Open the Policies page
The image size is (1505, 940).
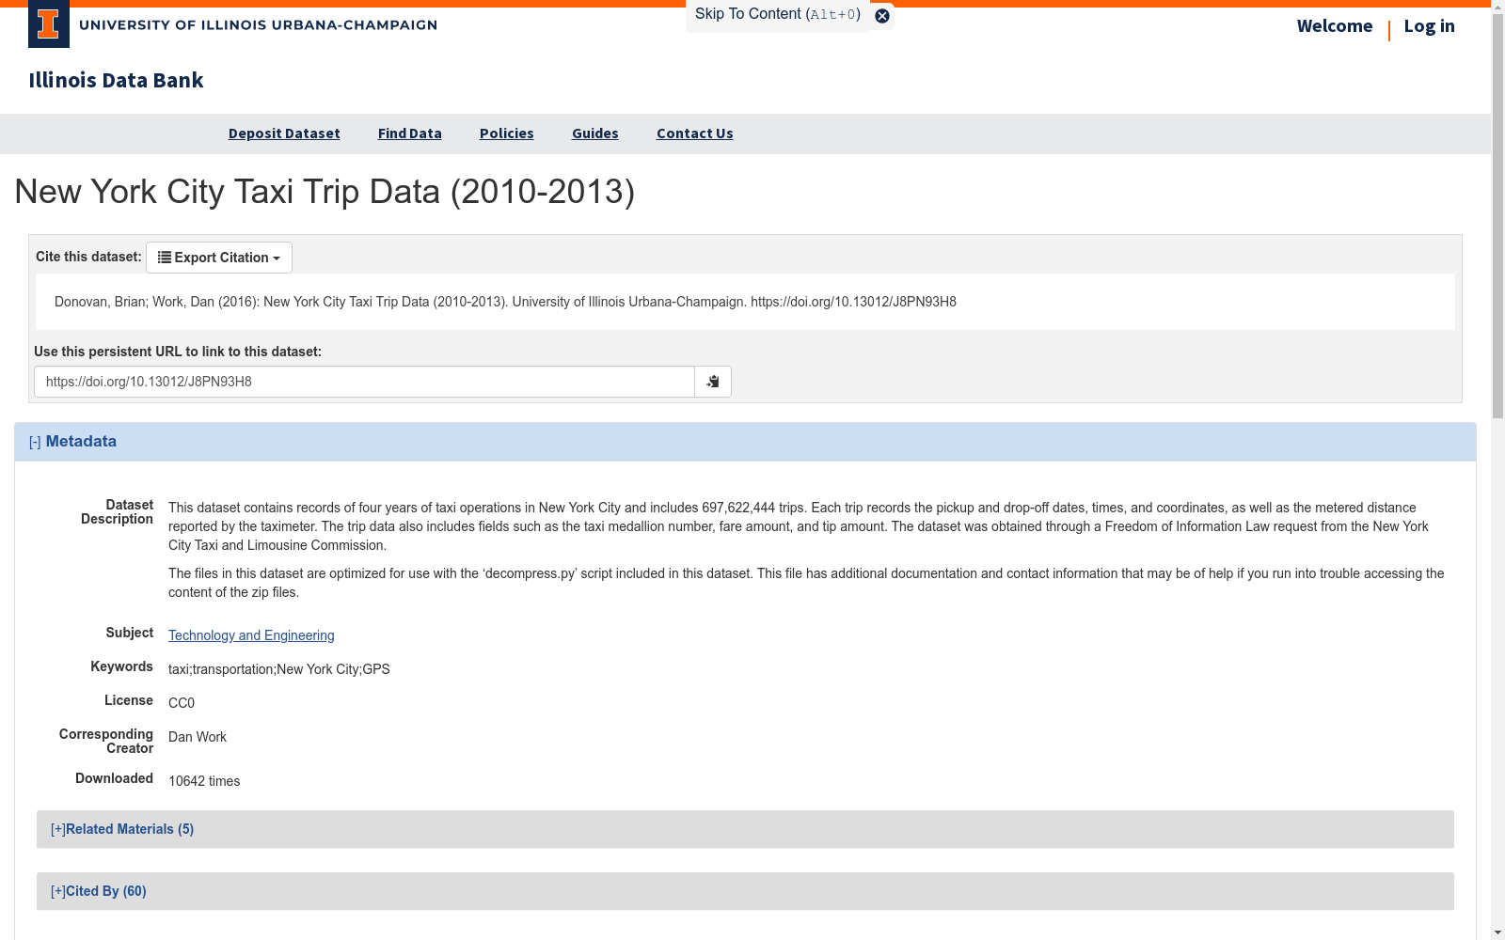tap(507, 133)
